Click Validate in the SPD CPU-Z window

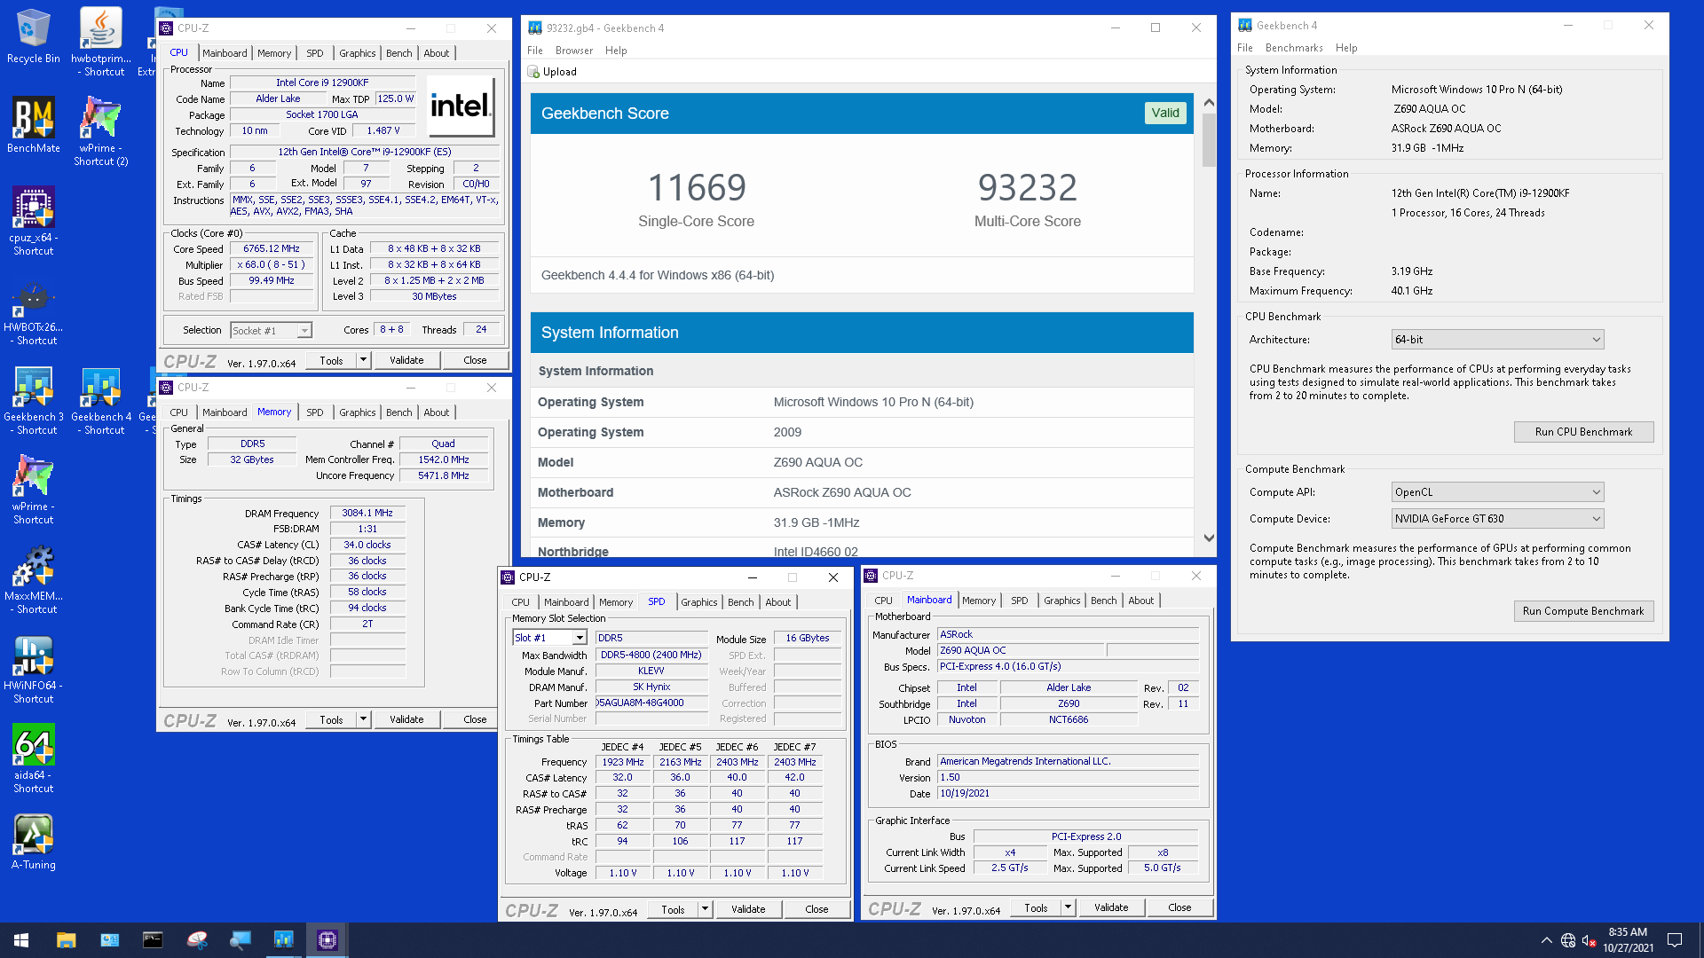click(748, 909)
